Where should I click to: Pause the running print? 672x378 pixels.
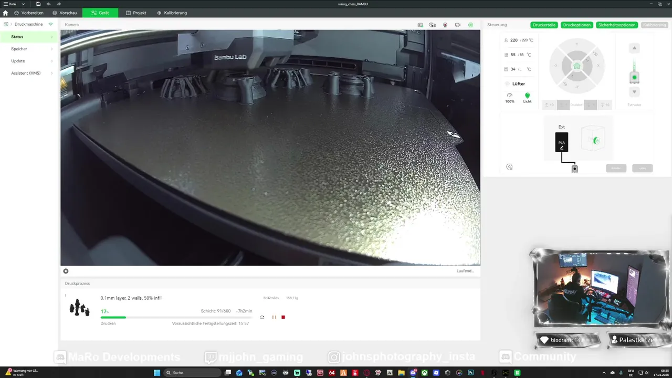tap(274, 317)
